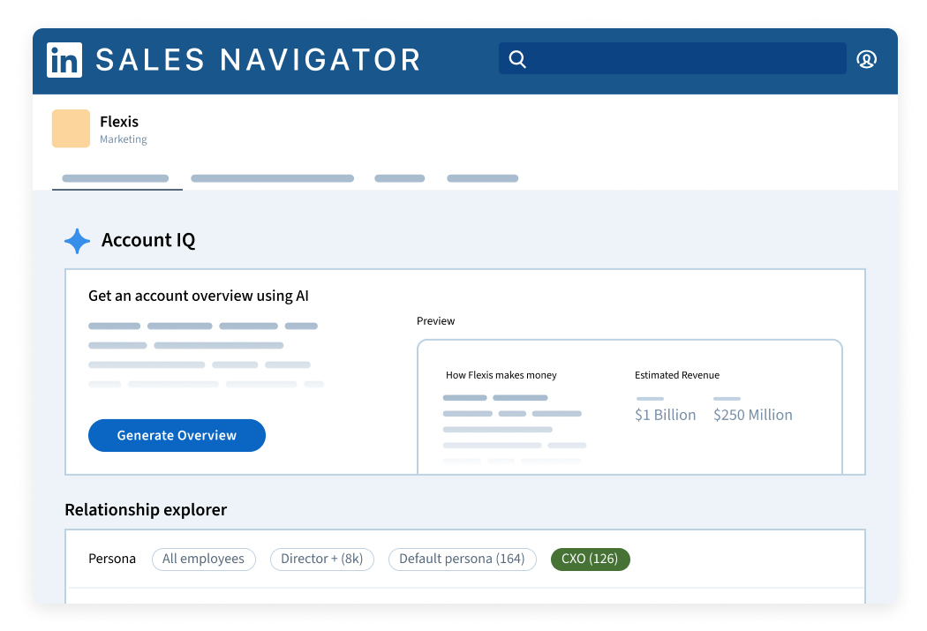Image resolution: width=927 pixels, height=631 pixels.
Task: Open the user profile icon
Action: (867, 59)
